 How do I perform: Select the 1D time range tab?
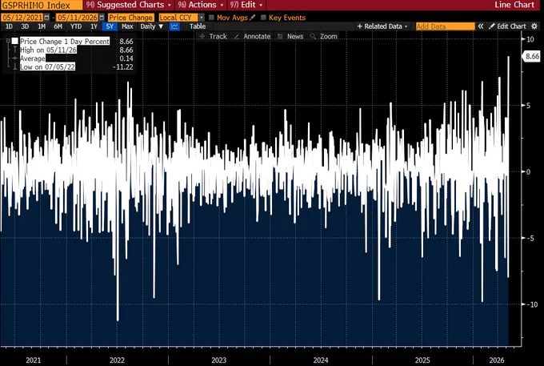9,26
